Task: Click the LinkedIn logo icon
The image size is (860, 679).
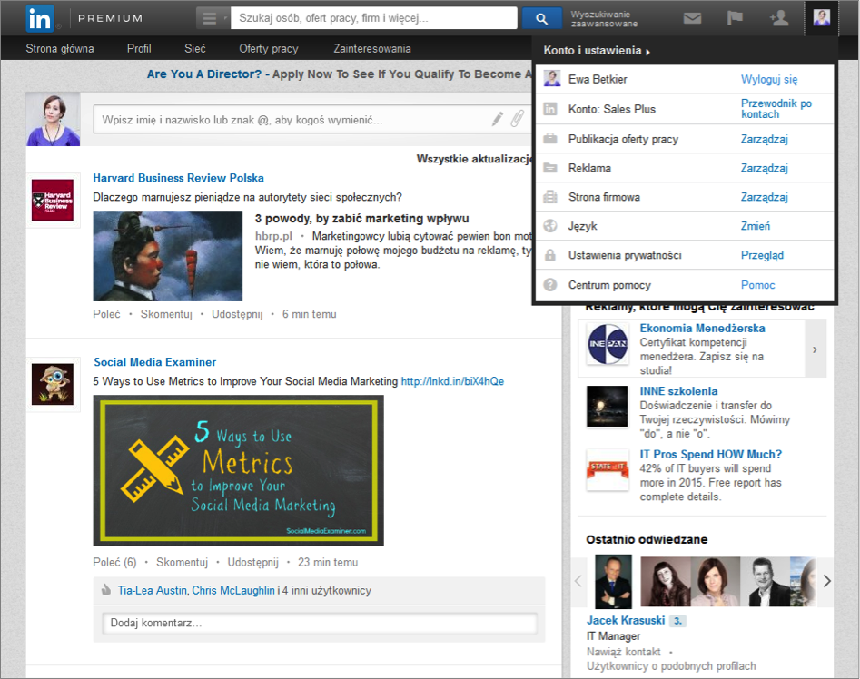Action: click(x=39, y=19)
